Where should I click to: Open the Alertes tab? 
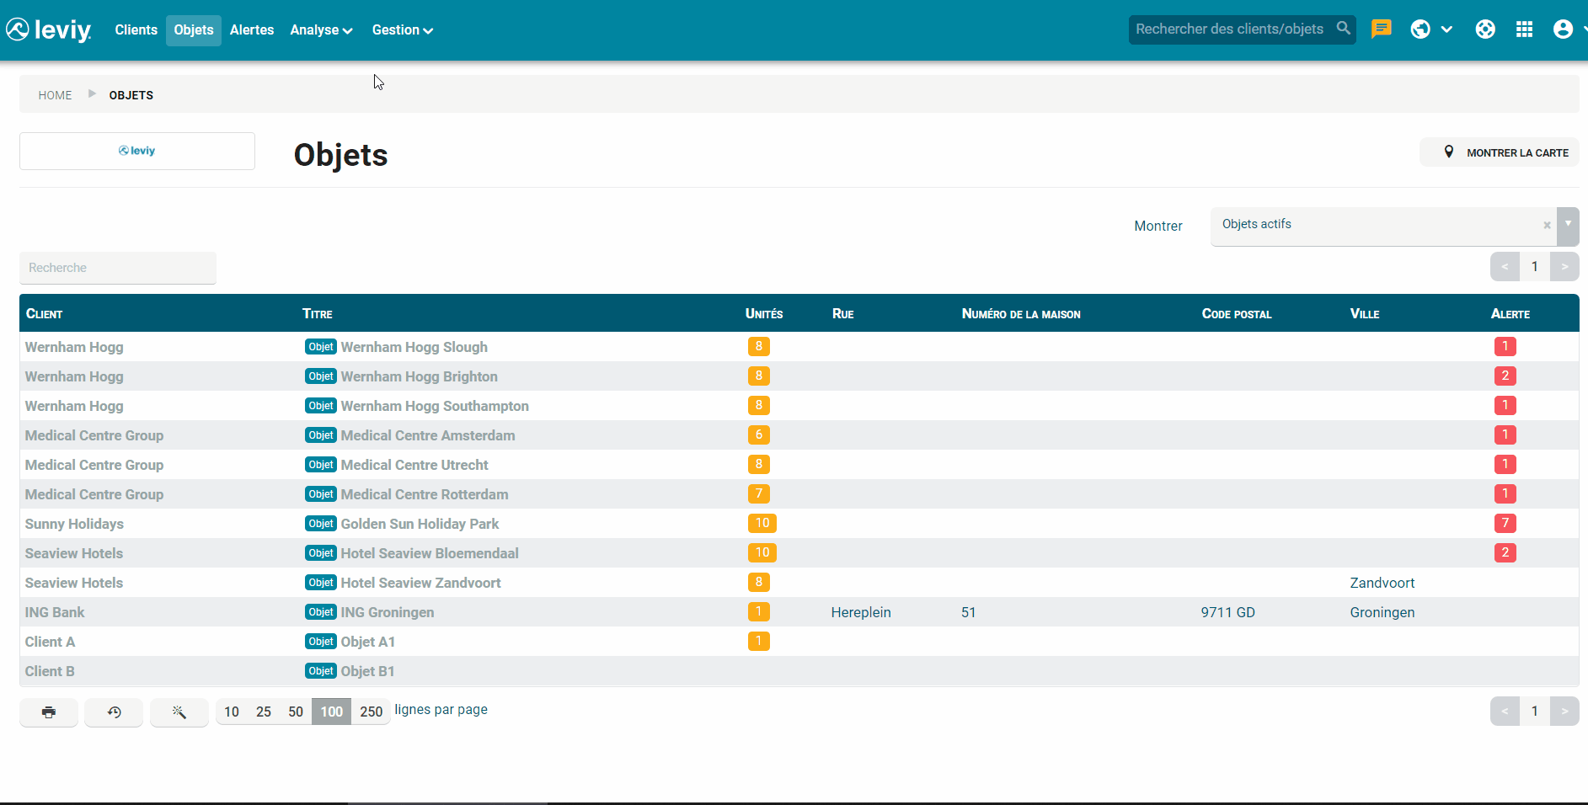point(252,30)
